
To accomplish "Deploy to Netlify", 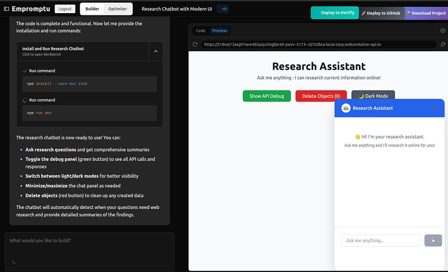I will pyautogui.click(x=335, y=13).
